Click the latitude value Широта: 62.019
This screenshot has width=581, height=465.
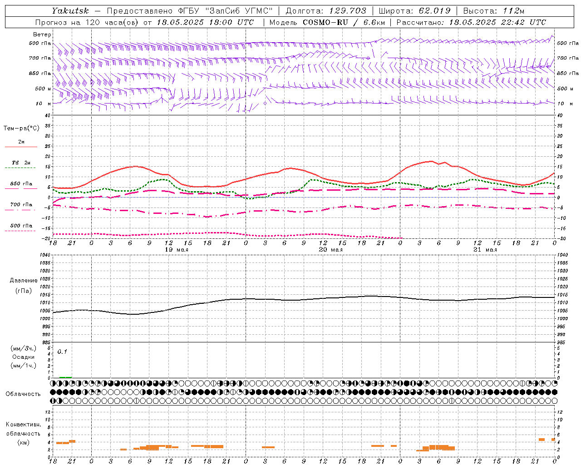coord(414,10)
